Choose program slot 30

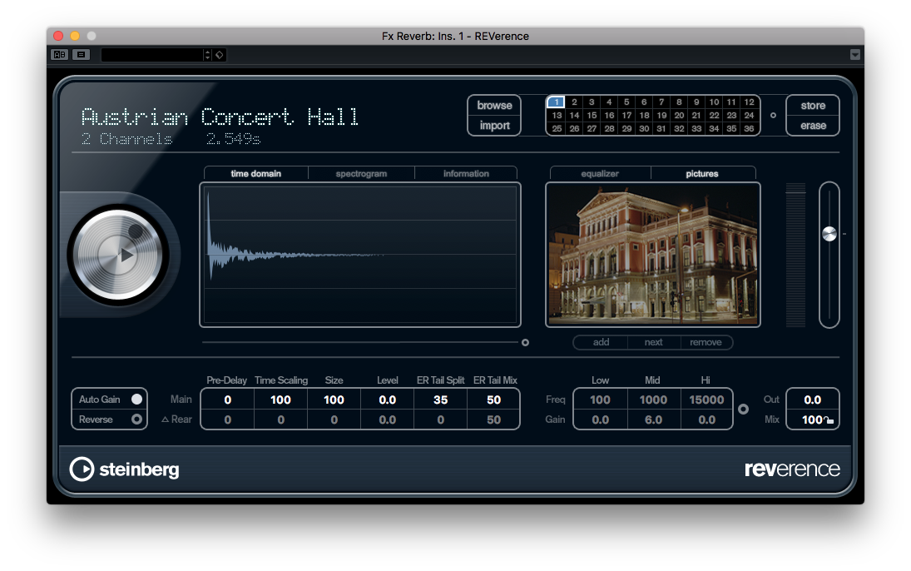(644, 128)
